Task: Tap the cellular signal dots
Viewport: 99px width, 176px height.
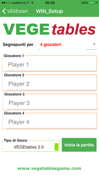Action: pos(6,3)
